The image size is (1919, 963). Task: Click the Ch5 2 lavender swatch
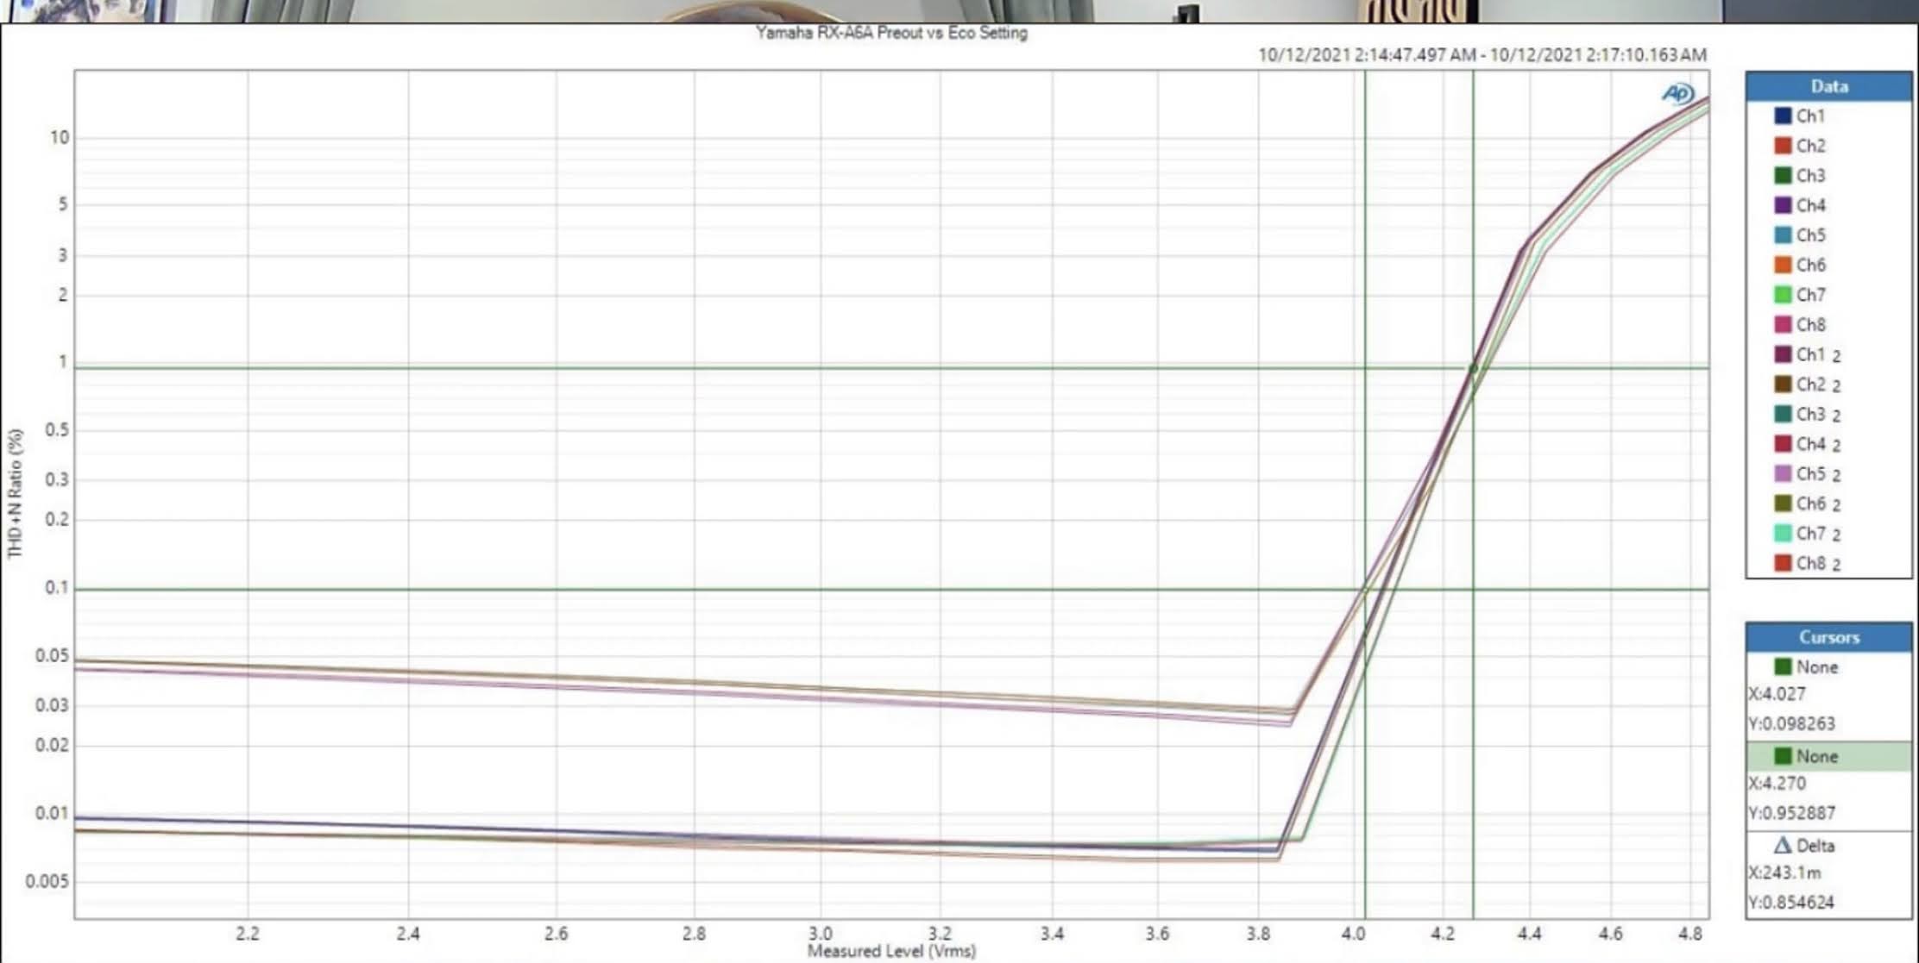pos(1783,473)
